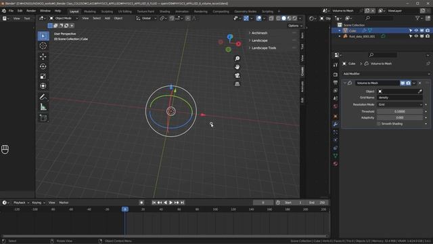
Task: Click the Object field eyedropper icon
Action: [x=420, y=91]
